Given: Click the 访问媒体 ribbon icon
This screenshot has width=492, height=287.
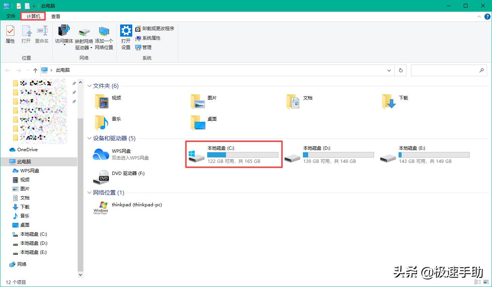Looking at the screenshot, I should pos(63,36).
